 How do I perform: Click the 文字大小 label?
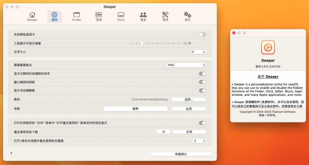(20, 52)
